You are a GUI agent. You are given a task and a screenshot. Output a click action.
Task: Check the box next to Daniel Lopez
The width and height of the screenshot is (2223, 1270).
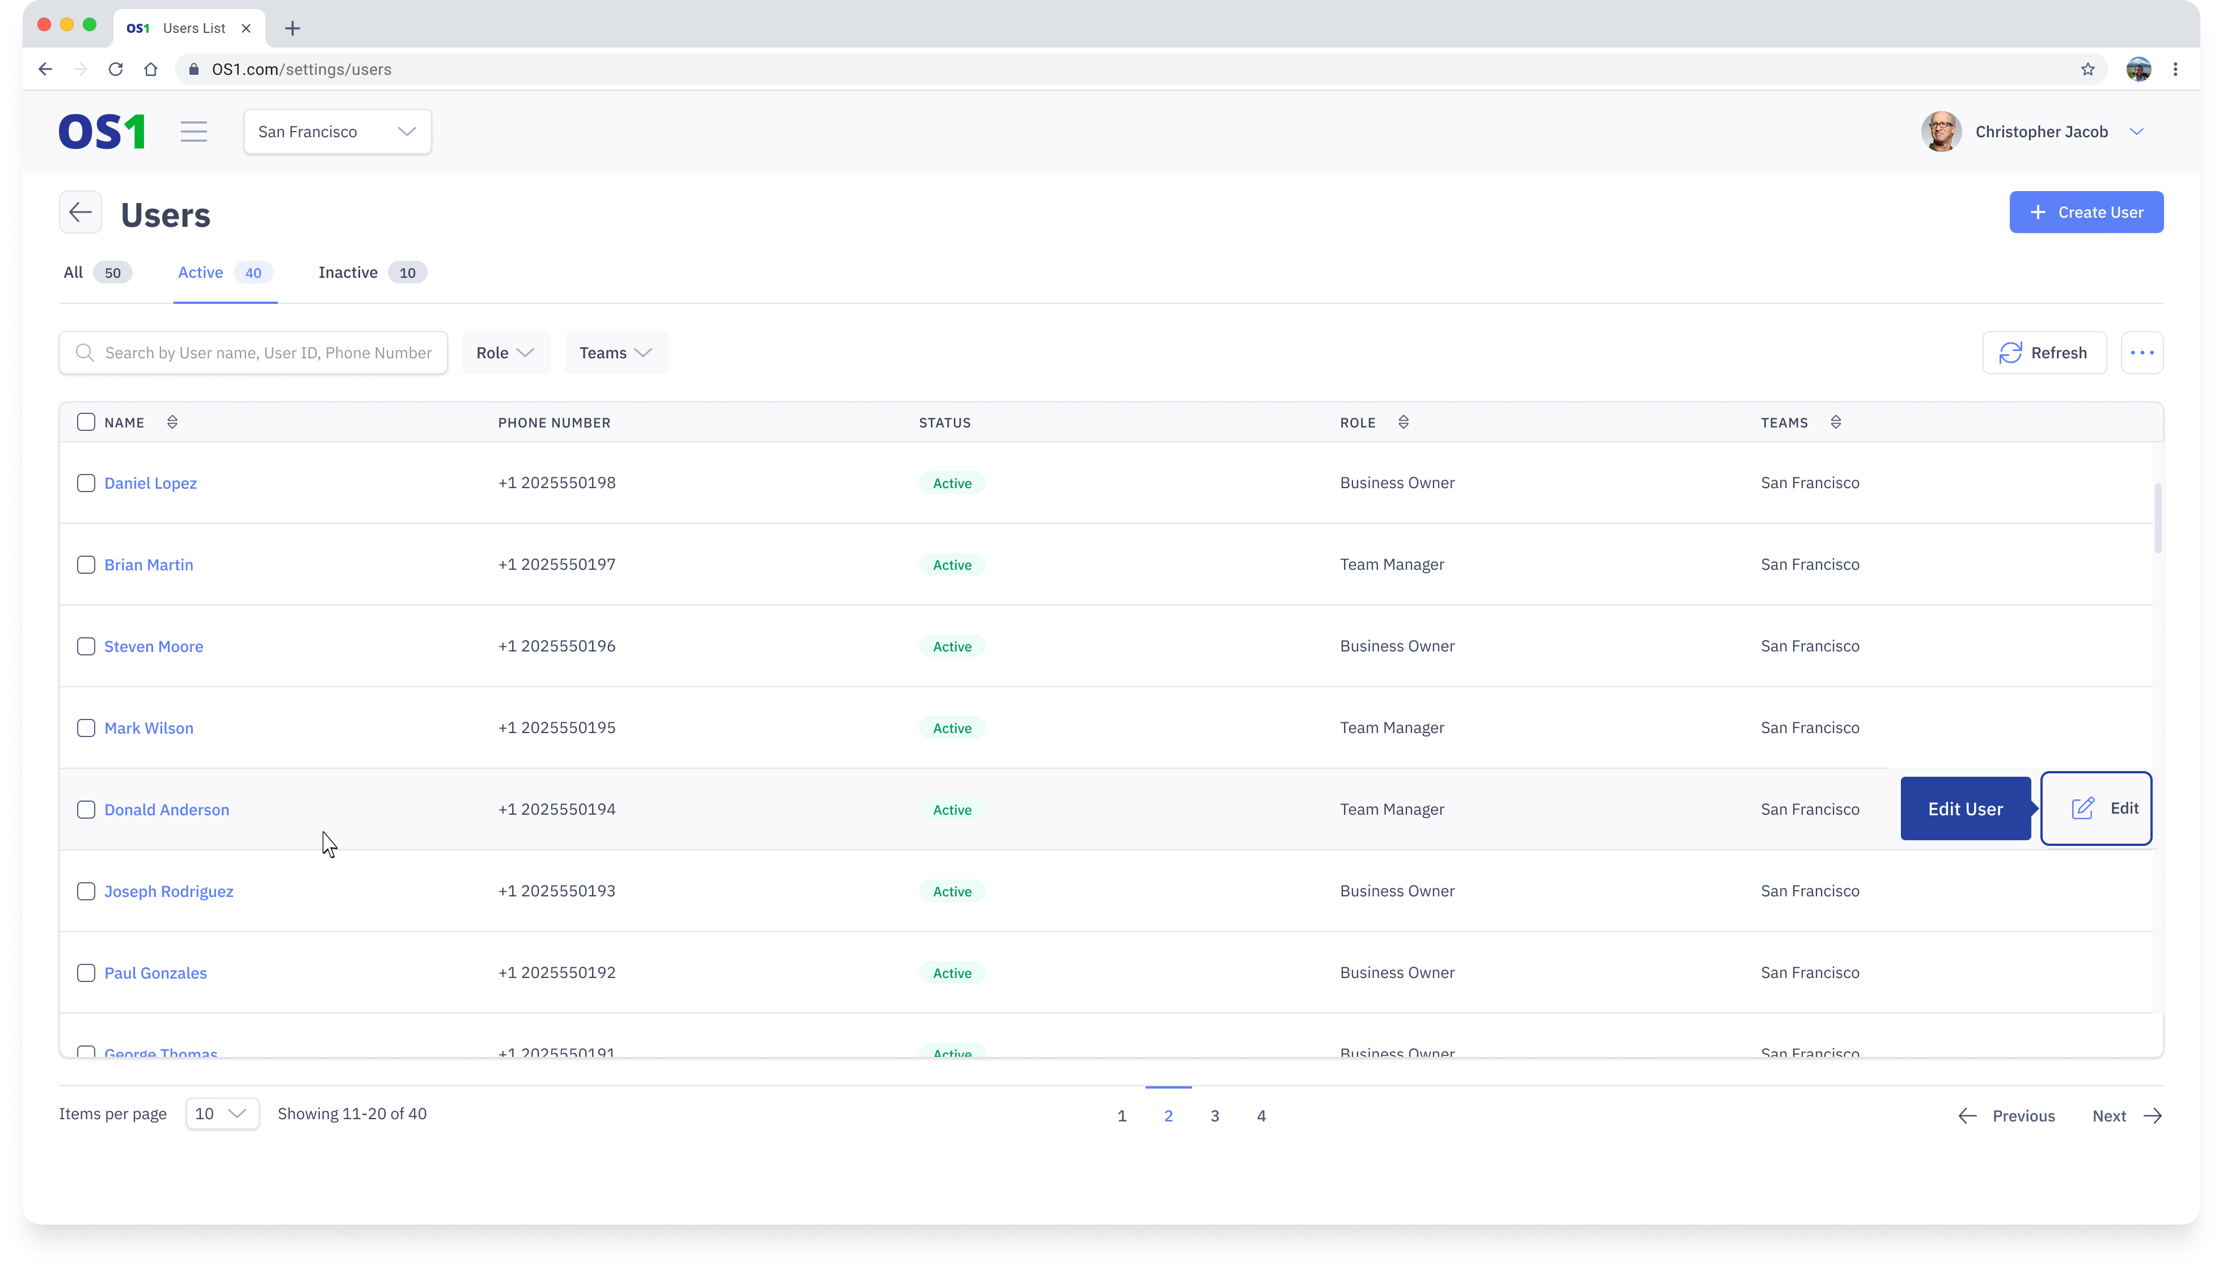[86, 483]
